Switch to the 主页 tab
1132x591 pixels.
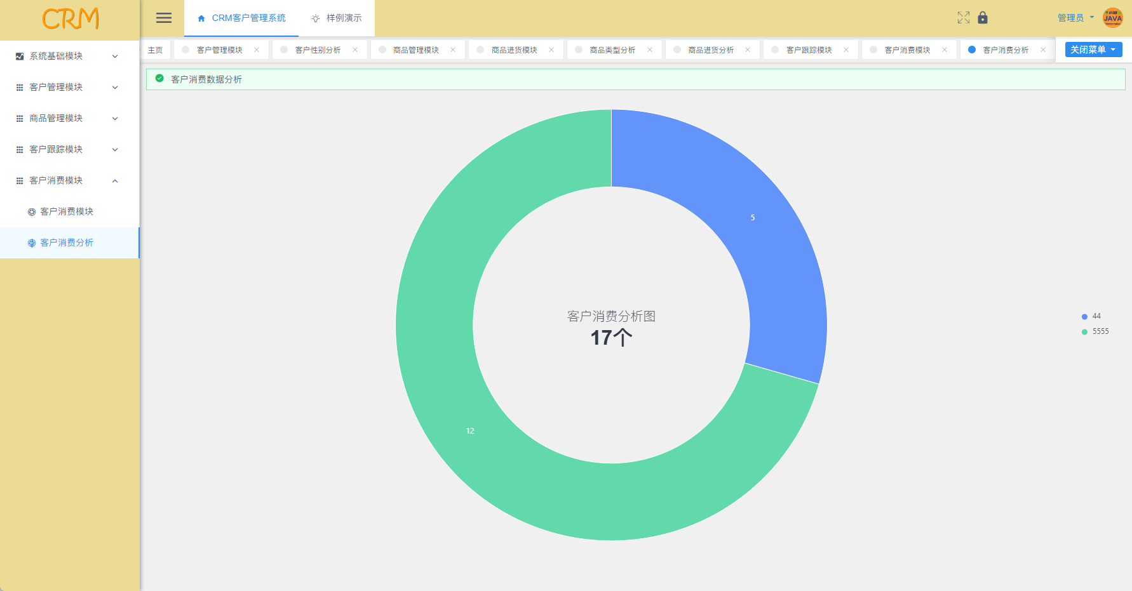[x=156, y=50]
